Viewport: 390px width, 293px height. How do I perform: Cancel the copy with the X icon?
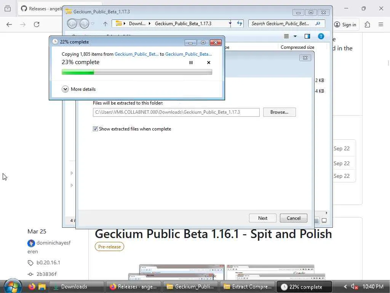click(209, 63)
